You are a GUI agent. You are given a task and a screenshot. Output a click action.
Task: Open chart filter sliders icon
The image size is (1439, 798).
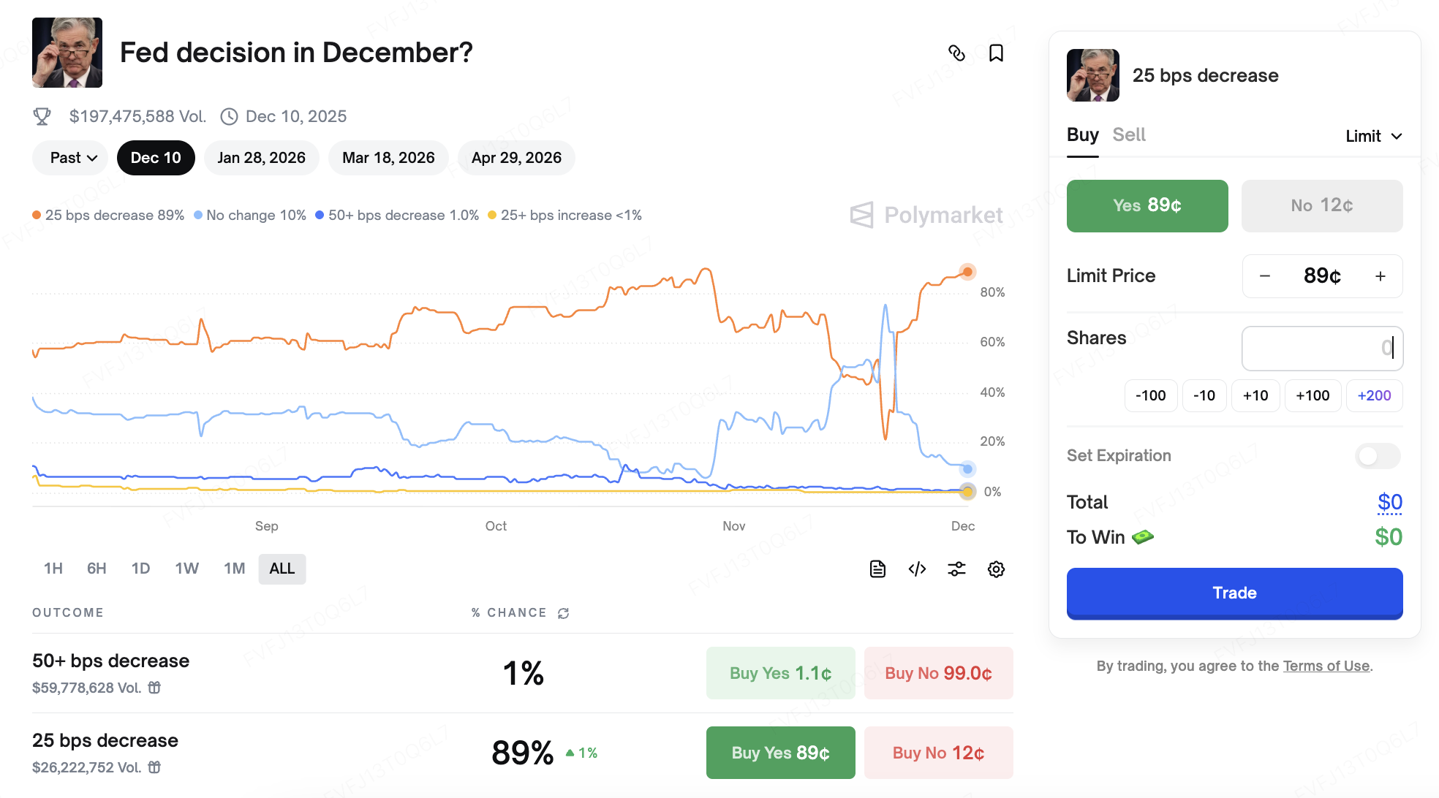pyautogui.click(x=956, y=569)
